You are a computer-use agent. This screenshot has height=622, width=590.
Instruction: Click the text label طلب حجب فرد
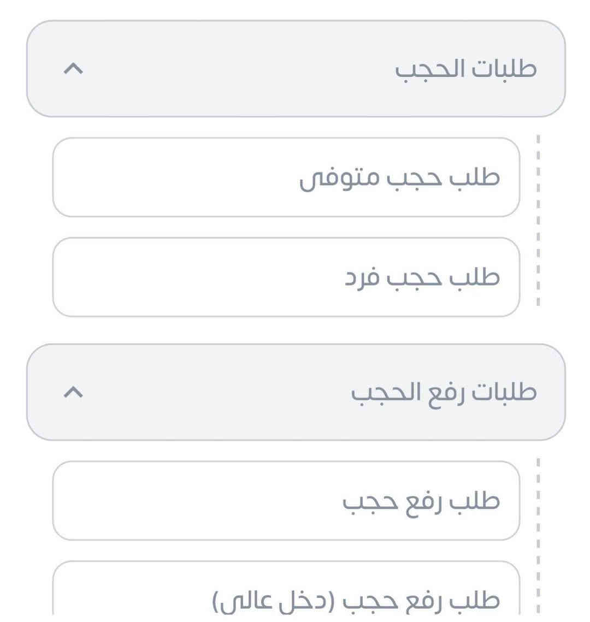(x=422, y=277)
